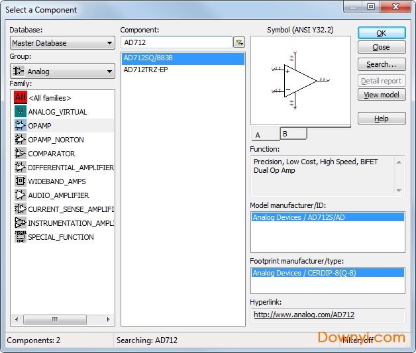Open the component filter icon button
This screenshot has width=416, height=353.
pos(238,42)
